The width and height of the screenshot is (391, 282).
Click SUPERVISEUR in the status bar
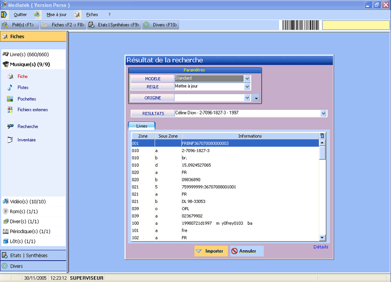pos(87,278)
